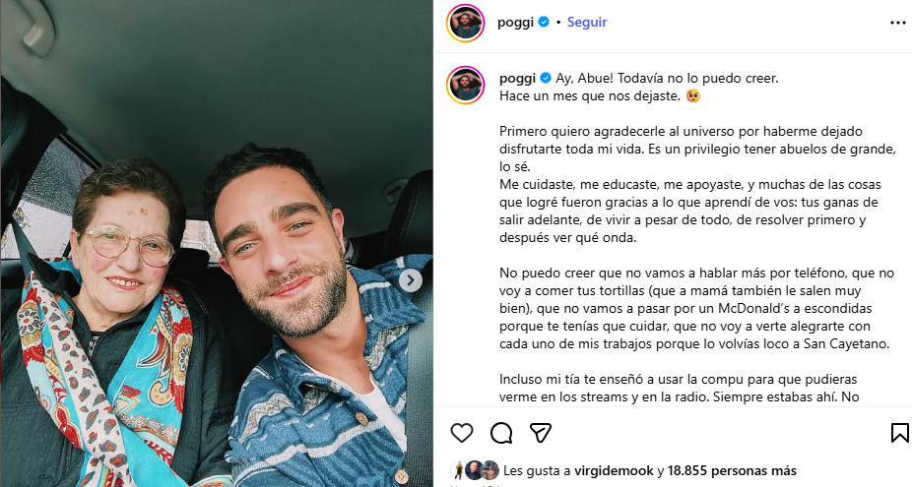Click the liker avatars beside Les gusta
Viewport: 912px width, 487px height.
pyautogui.click(x=475, y=470)
